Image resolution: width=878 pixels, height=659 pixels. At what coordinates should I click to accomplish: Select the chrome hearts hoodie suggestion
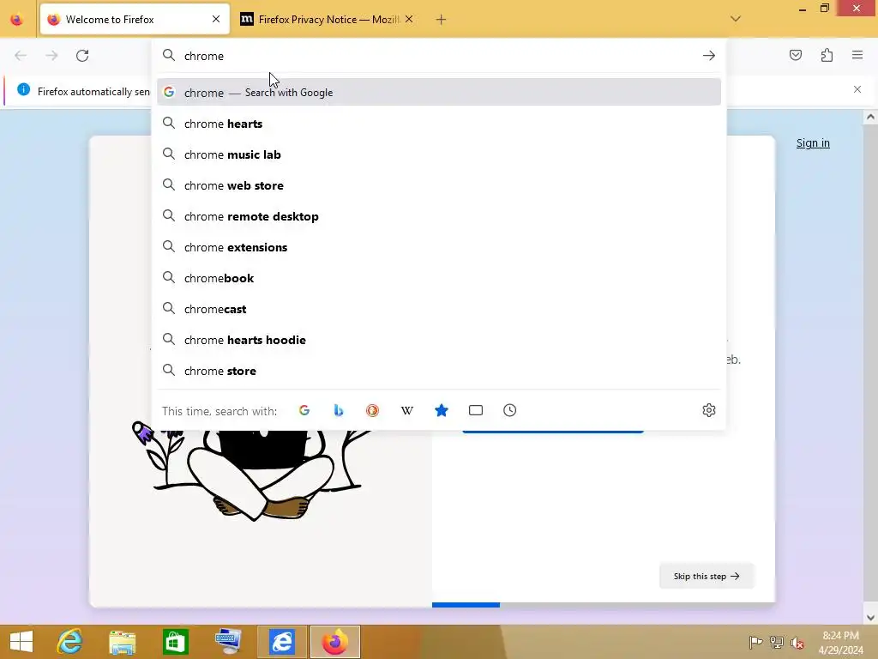439,340
